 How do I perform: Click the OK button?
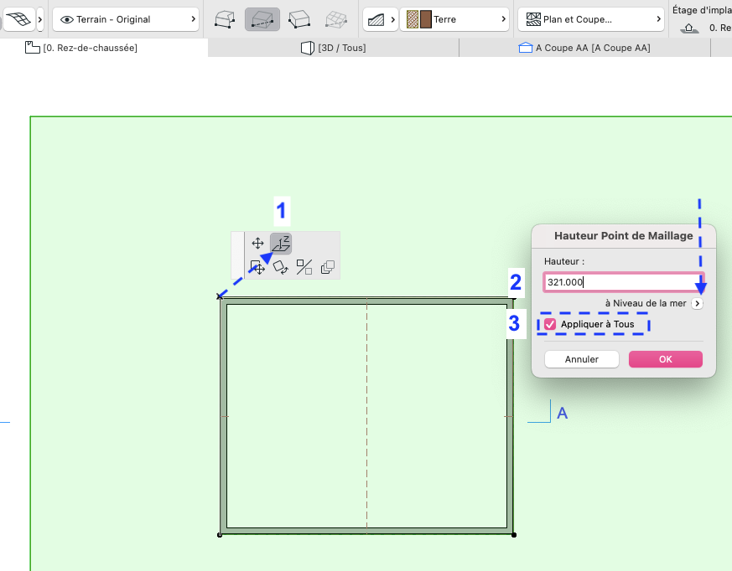(x=666, y=359)
